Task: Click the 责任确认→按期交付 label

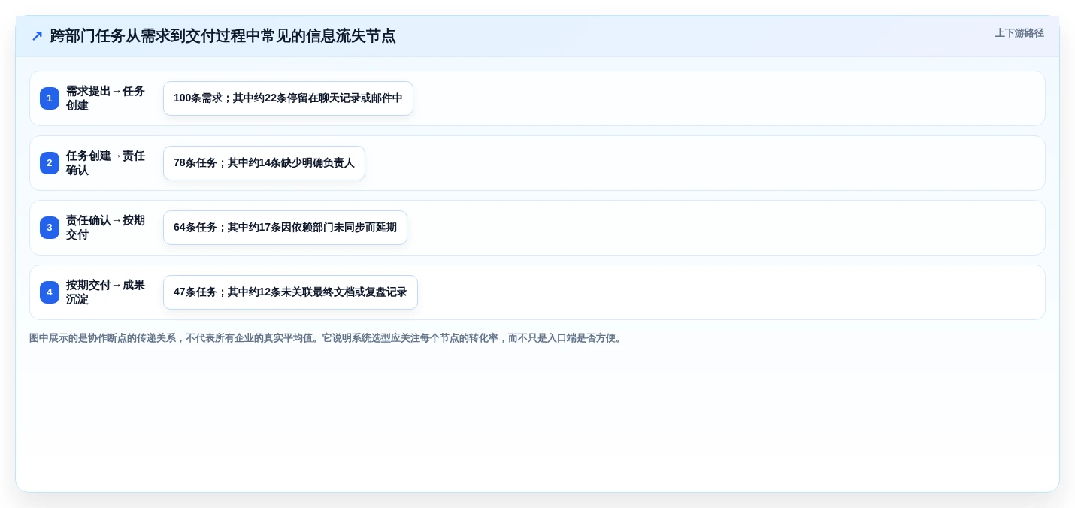Action: click(105, 228)
